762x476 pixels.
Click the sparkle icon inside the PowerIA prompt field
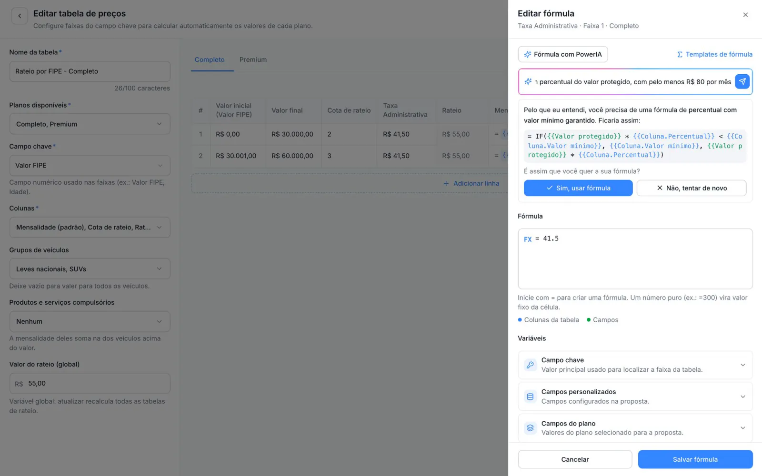(x=528, y=82)
